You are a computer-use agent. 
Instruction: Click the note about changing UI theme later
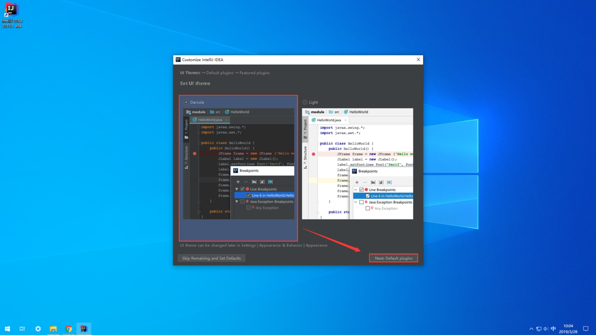254,245
